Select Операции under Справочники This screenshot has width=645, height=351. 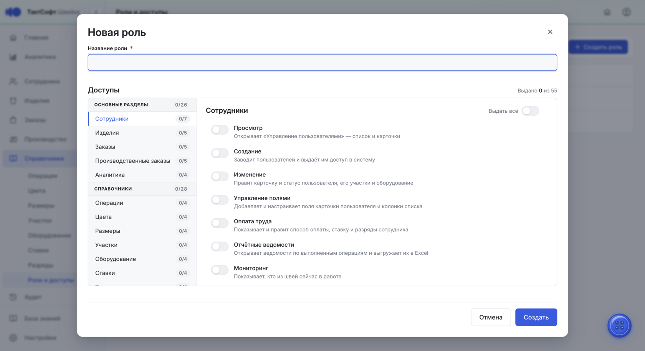pyautogui.click(x=142, y=203)
